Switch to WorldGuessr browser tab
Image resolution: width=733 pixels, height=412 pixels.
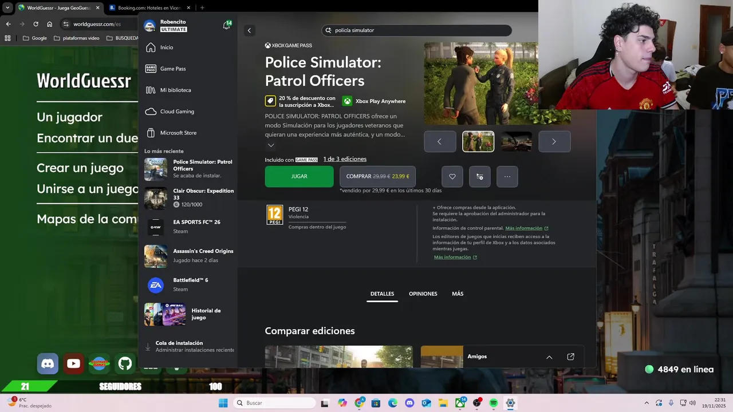click(x=58, y=7)
